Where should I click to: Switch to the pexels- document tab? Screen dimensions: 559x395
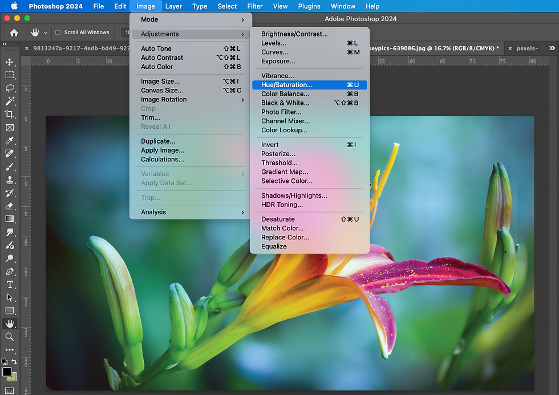[x=527, y=48]
